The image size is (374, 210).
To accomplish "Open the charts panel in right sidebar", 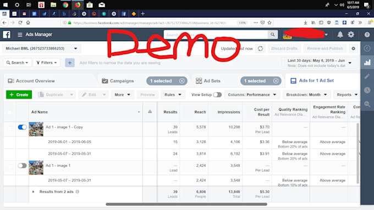I will point(367,63).
